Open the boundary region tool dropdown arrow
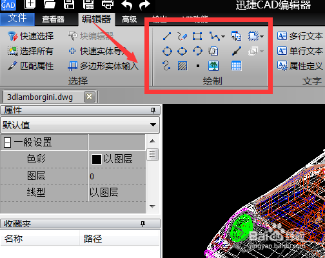 262,36
